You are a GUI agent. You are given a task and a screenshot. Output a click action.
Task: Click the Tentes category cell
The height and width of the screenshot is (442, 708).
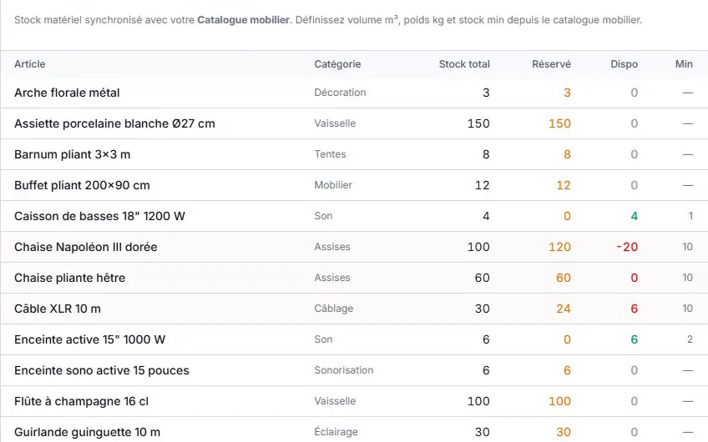pyautogui.click(x=330, y=154)
